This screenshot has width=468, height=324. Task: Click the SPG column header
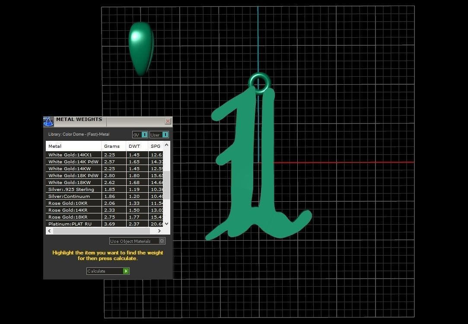click(x=156, y=146)
